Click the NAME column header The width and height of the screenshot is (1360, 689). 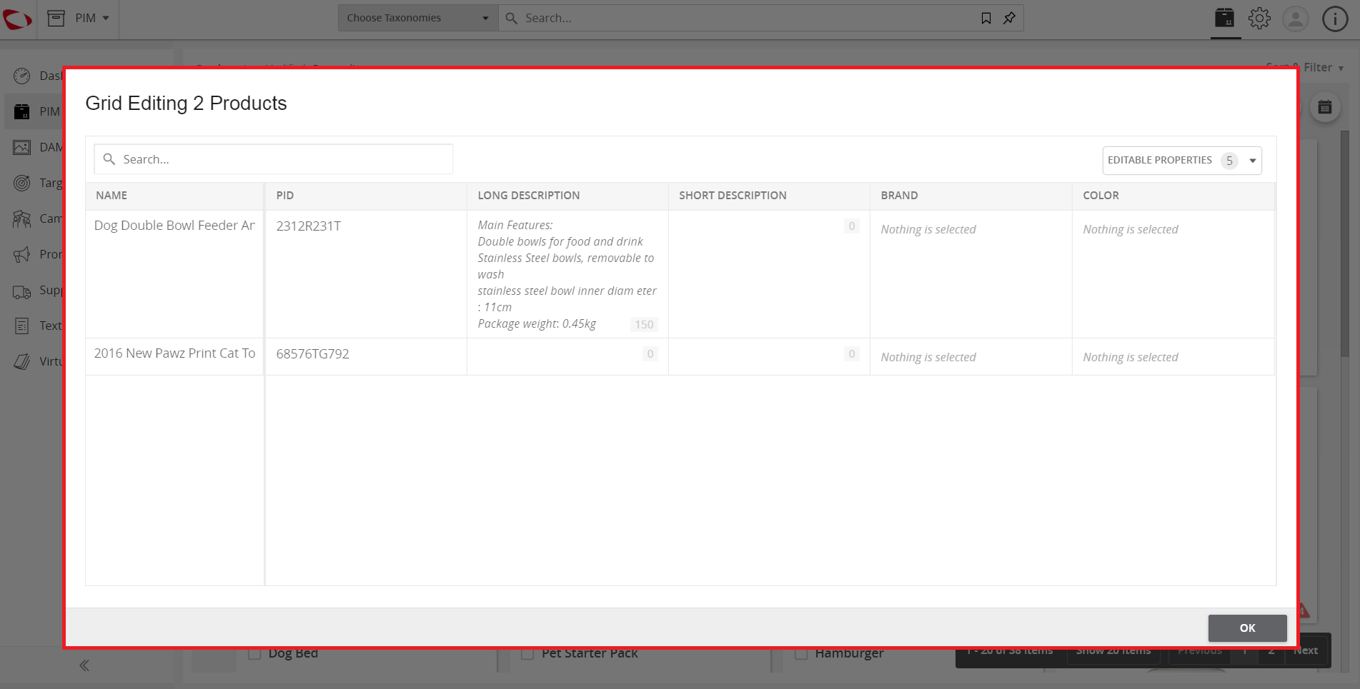tap(175, 196)
